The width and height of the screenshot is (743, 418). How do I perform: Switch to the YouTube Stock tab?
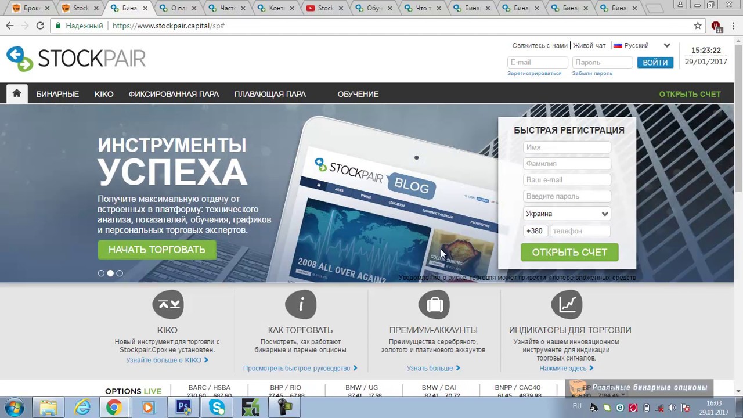(x=324, y=8)
